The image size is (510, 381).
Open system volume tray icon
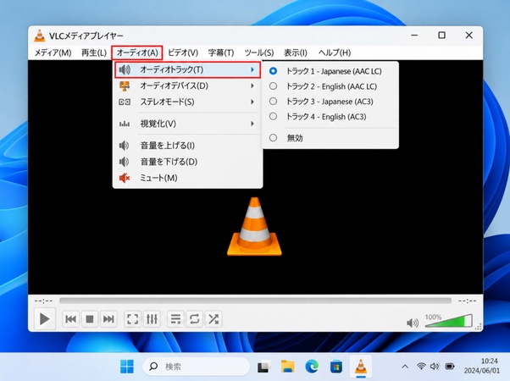(x=435, y=367)
